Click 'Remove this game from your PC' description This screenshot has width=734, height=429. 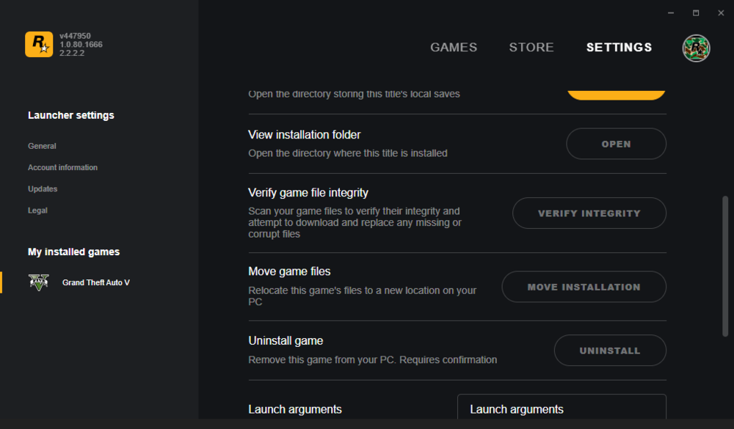click(373, 360)
